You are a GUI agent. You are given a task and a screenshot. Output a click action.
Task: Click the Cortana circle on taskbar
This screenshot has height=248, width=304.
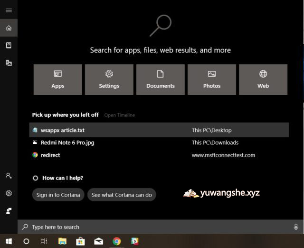point(26,241)
